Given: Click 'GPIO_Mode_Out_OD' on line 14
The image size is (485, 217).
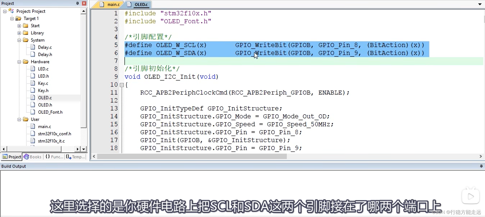Looking at the screenshot, I should coord(294,116).
